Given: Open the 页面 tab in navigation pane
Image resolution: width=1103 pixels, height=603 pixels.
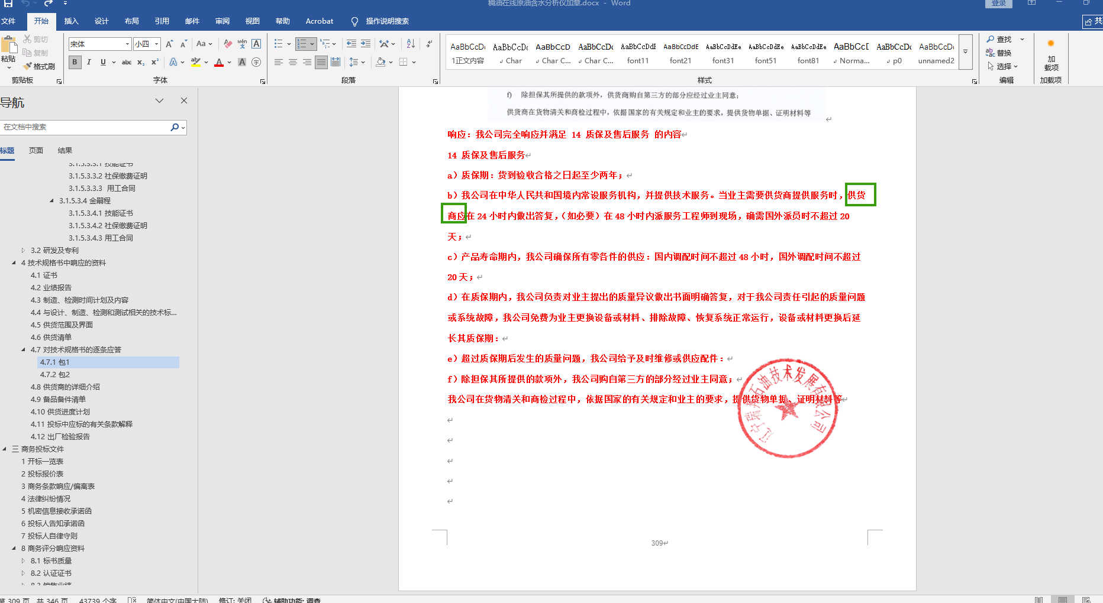Looking at the screenshot, I should pos(36,151).
